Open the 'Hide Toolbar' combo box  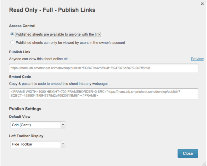35,144
